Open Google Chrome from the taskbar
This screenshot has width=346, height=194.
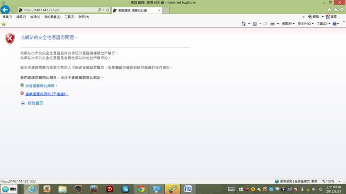(x=141, y=189)
